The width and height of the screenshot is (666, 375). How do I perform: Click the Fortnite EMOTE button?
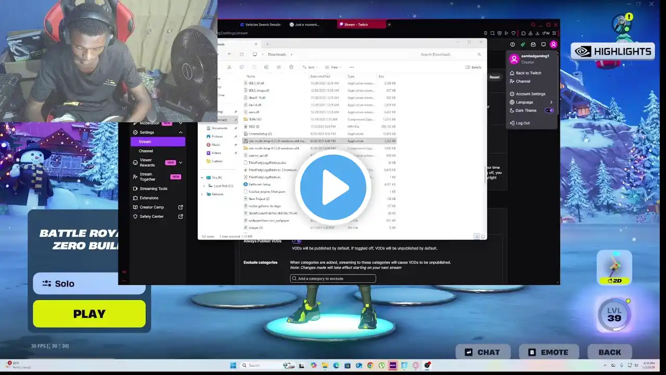pos(548,352)
